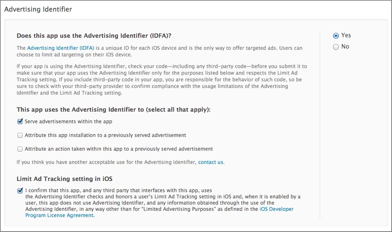The height and width of the screenshot is (232, 392).
Task: Click the paragraph about third-party code compliance
Action: coord(162,80)
